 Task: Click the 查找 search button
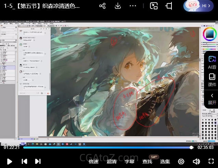click(x=147, y=162)
